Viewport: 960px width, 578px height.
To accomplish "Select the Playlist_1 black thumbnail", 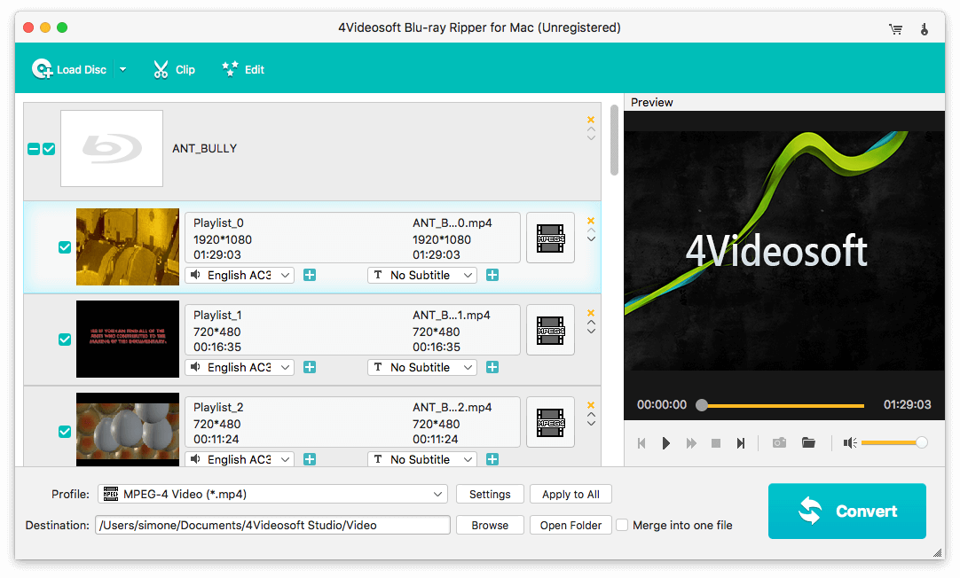I will pos(128,339).
